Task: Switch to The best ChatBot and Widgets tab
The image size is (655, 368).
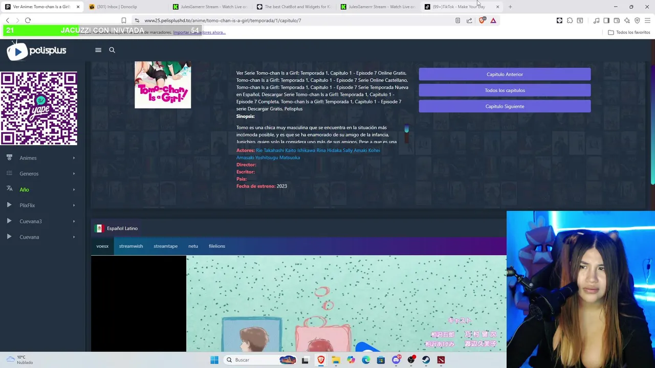Action: click(294, 7)
